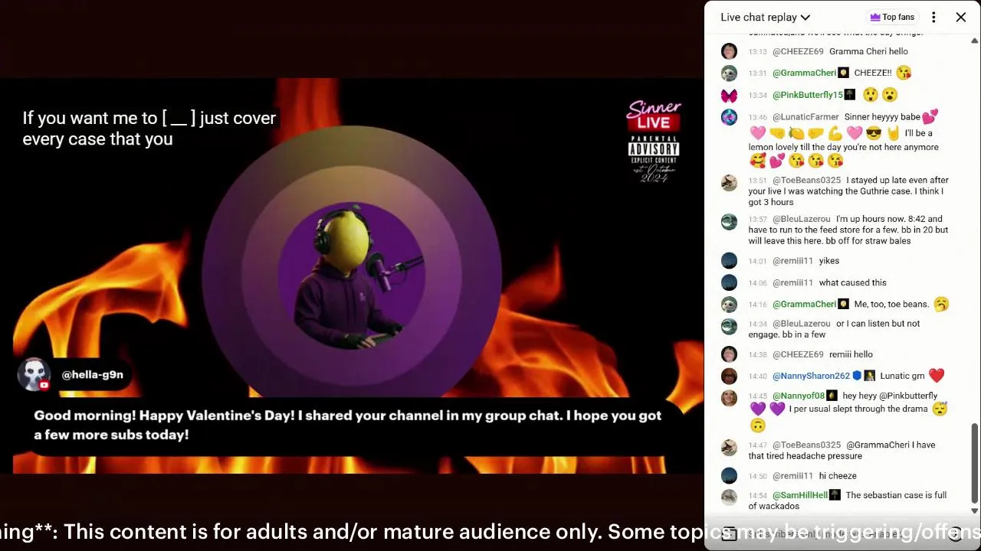Open @Nannyof08 username link
This screenshot has width=981, height=551.
799,396
